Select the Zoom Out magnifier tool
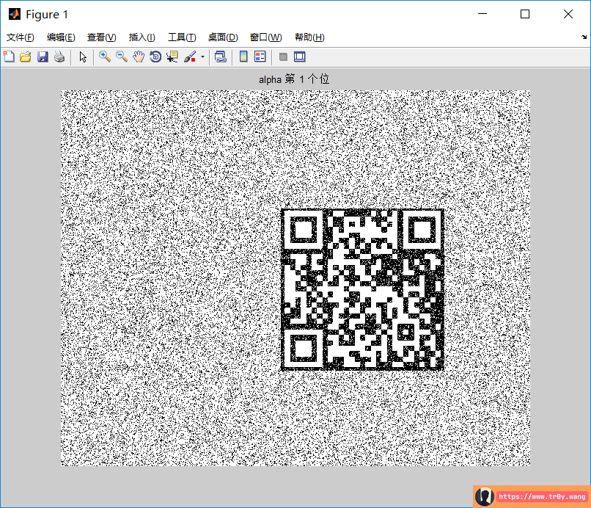The image size is (591, 508). point(122,57)
